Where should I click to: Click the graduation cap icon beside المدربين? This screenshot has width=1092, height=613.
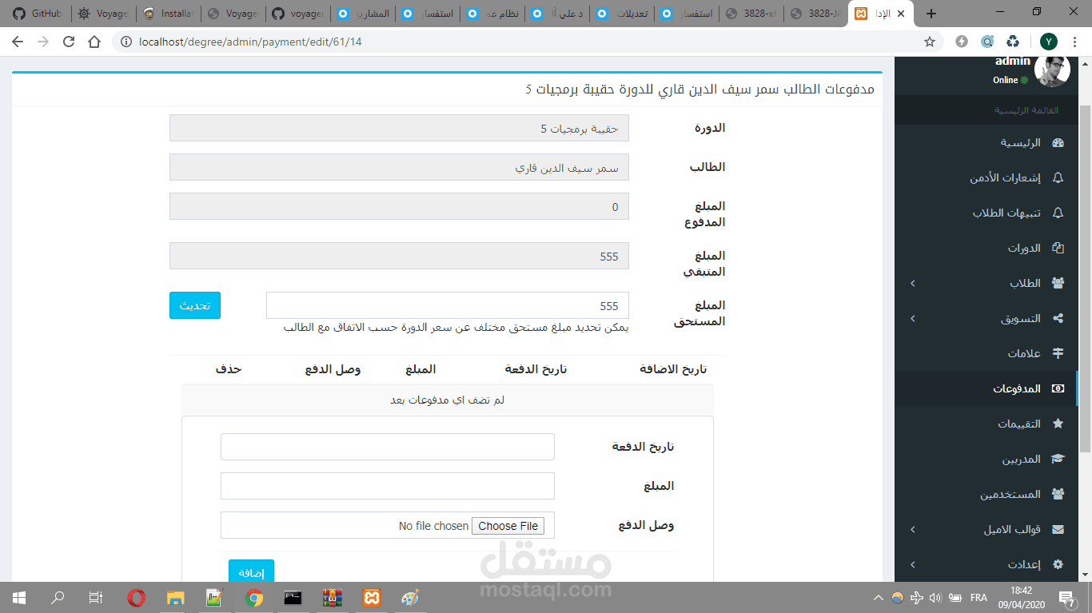click(x=1058, y=460)
